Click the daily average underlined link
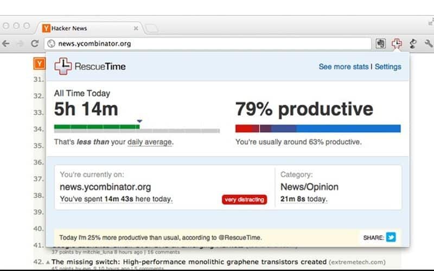Viewport: 434px width, 271px height. pos(150,142)
